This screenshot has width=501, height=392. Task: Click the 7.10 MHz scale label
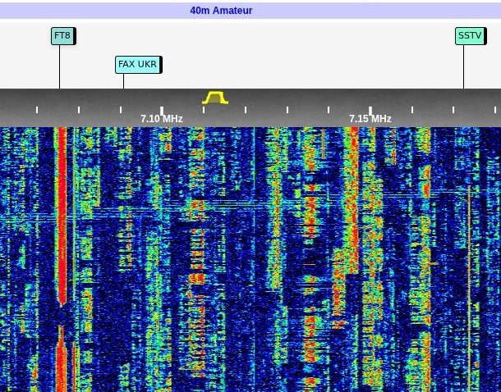[161, 119]
